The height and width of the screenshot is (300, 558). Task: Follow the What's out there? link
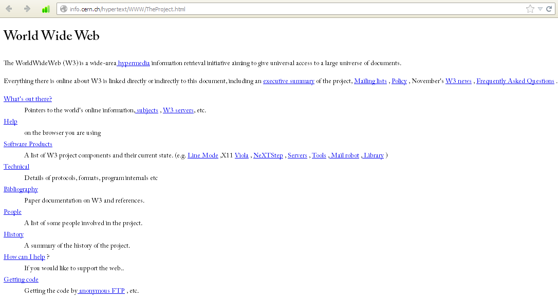[28, 99]
